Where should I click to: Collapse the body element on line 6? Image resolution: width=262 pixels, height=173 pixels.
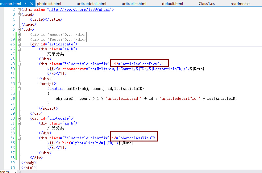19,29
